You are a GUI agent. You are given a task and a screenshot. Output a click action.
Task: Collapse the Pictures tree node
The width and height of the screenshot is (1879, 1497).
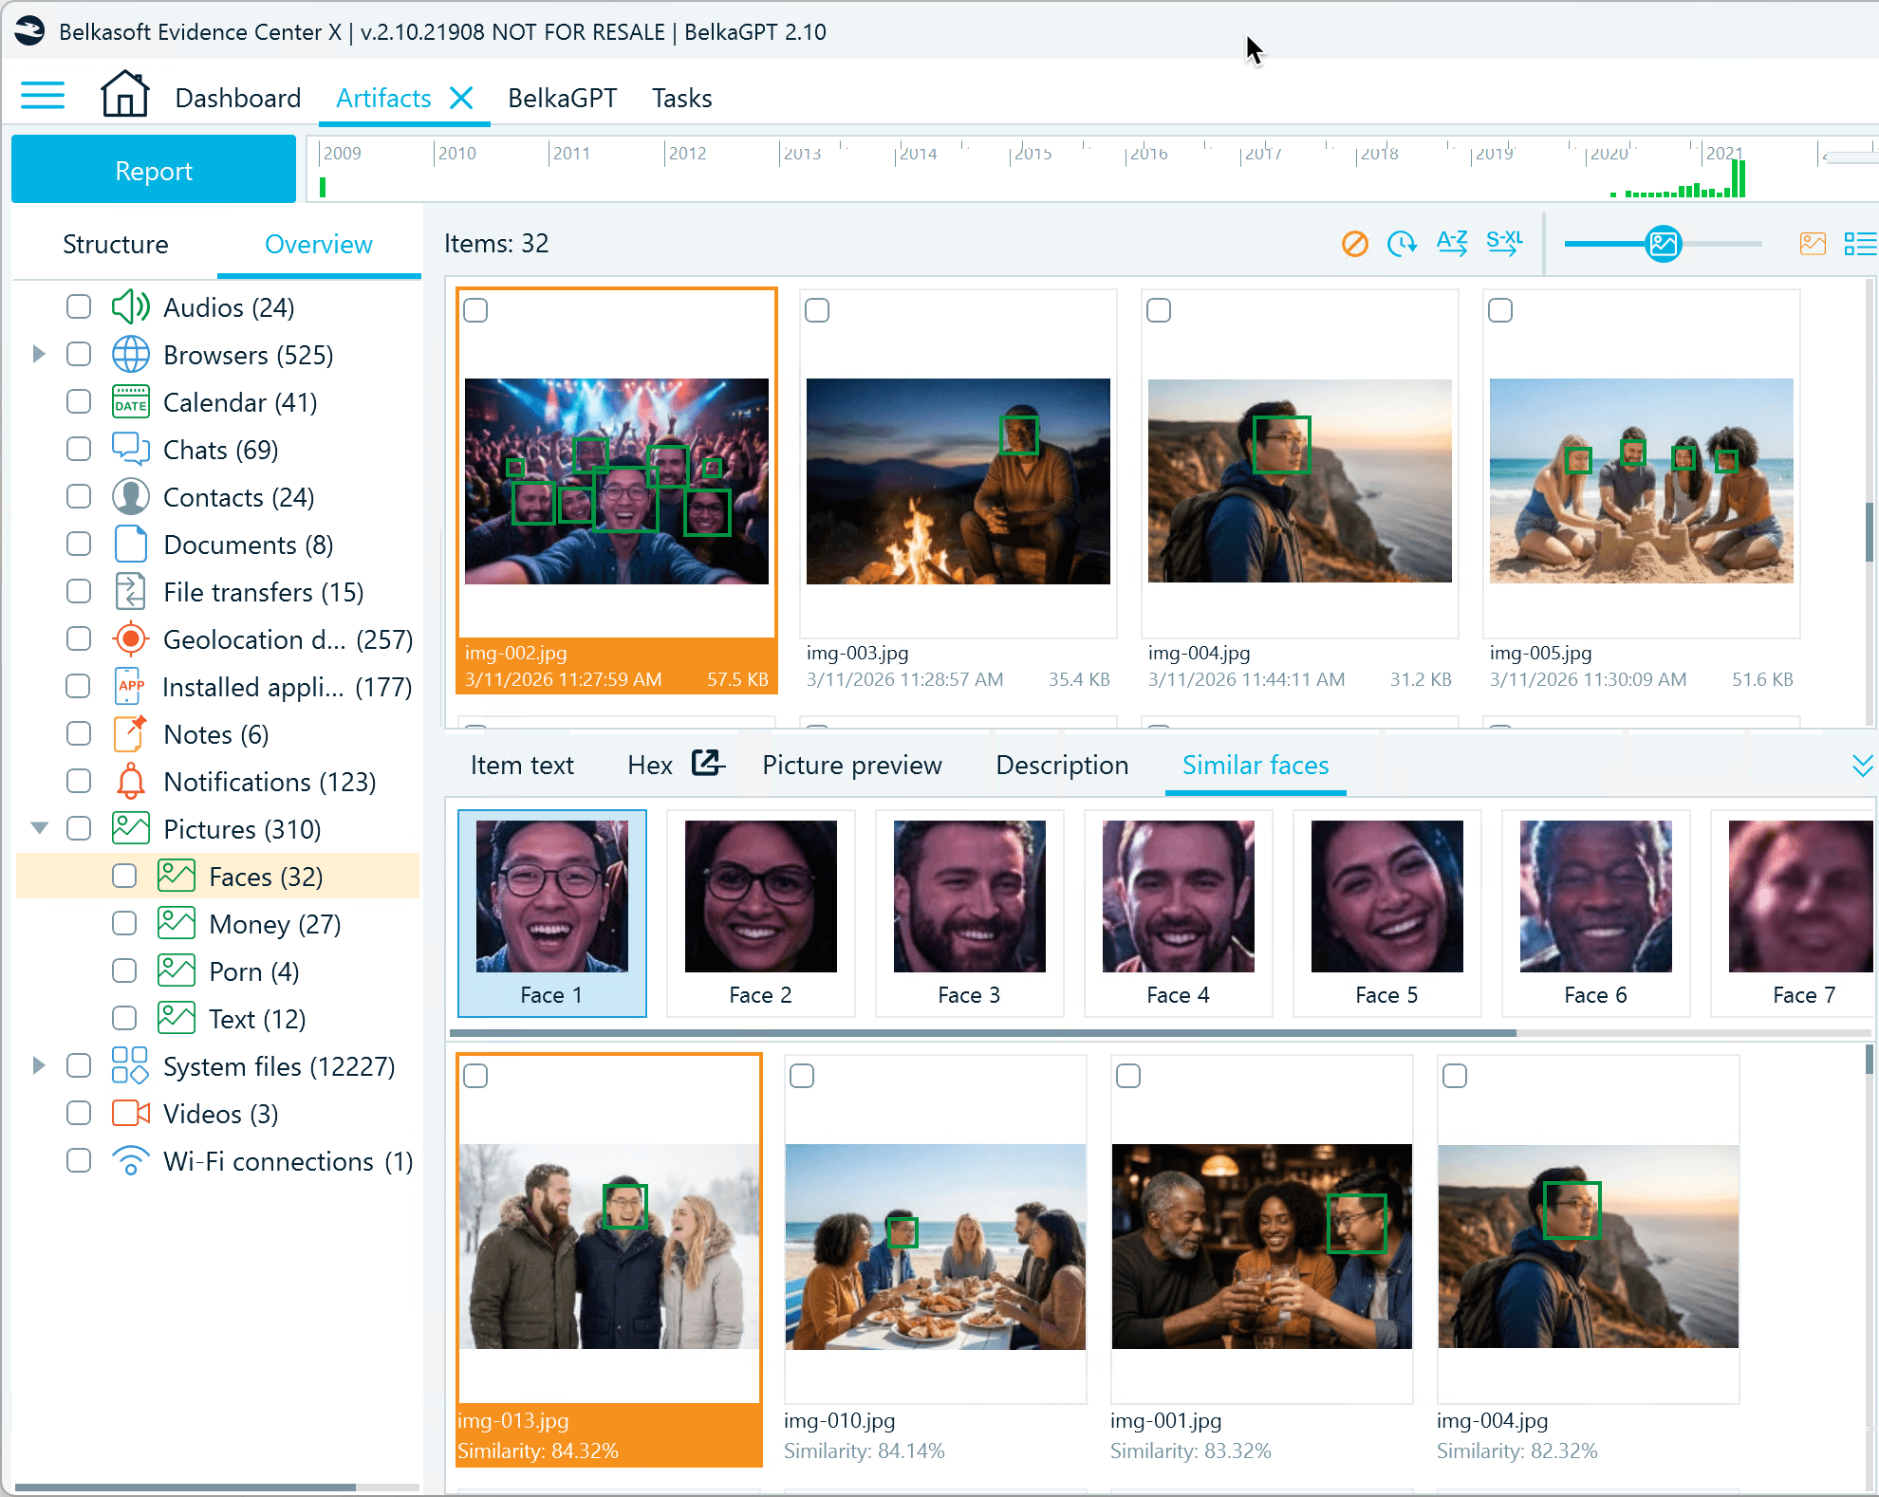tap(39, 827)
